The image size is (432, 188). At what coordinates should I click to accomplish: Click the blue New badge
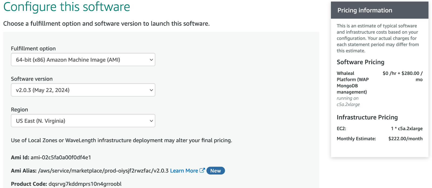(x=215, y=171)
